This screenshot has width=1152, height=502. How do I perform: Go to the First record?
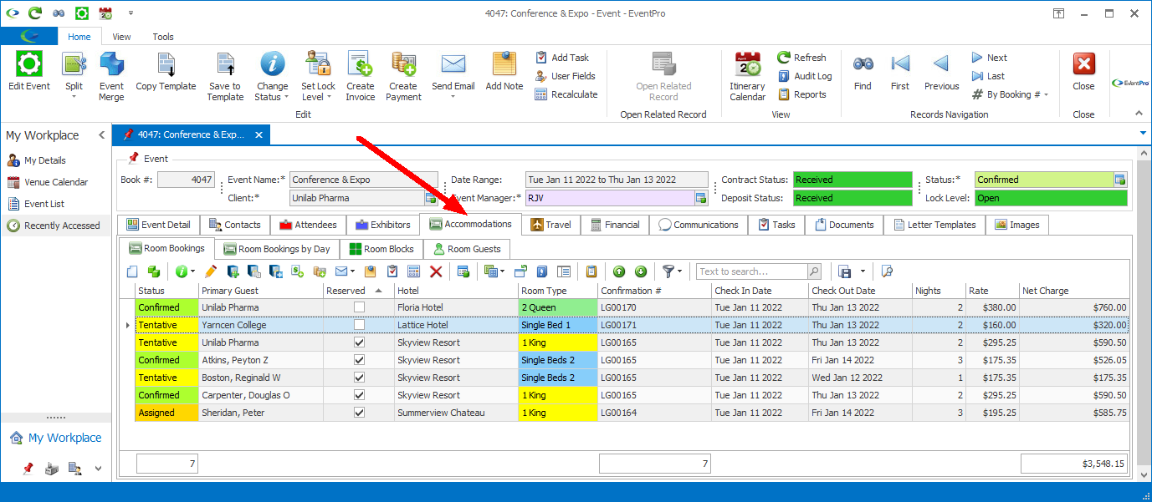pos(900,63)
